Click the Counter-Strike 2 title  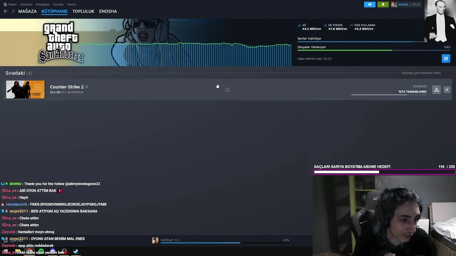[x=67, y=87]
